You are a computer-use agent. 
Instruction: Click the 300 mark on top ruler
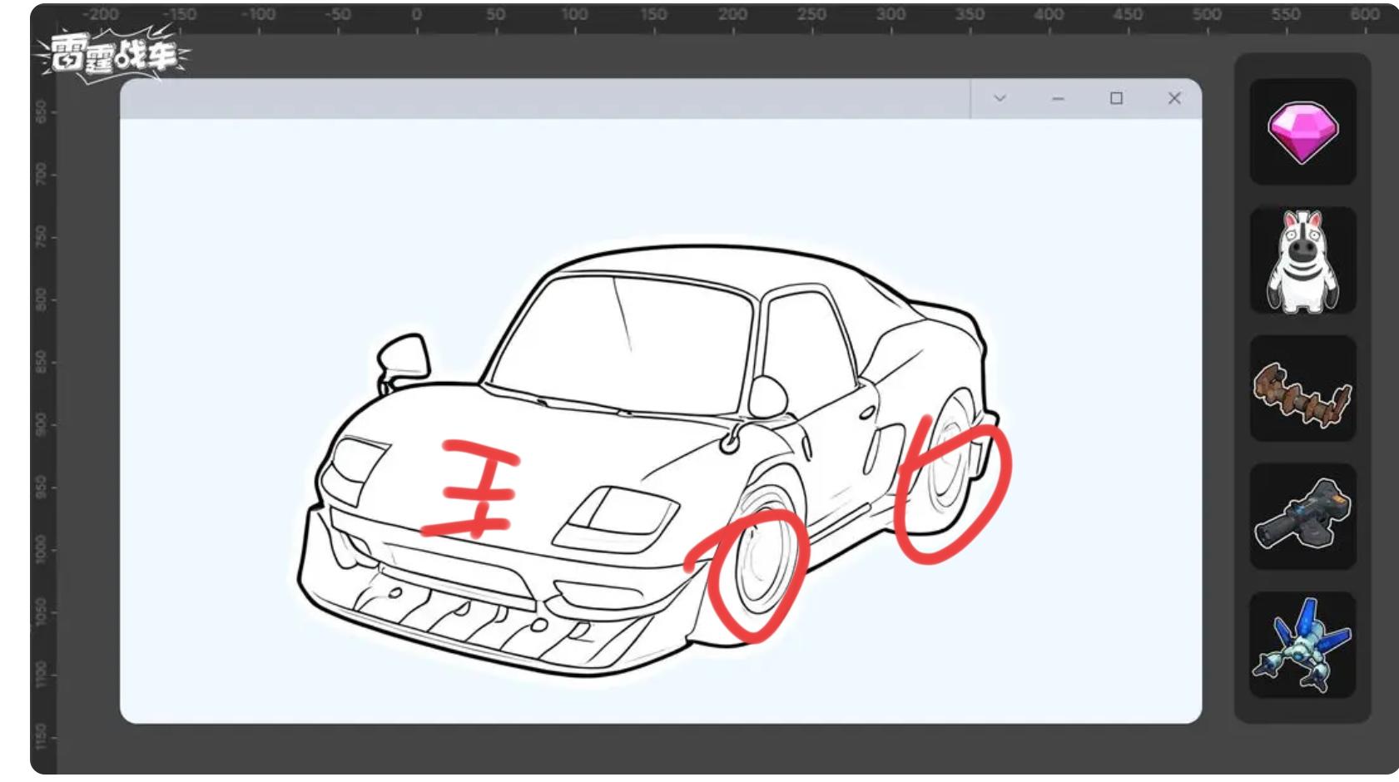890,15
